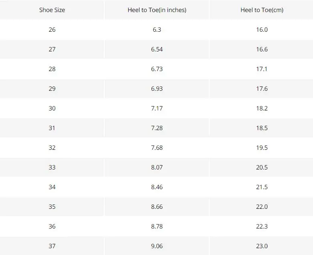Click the 20.5 cm value
313x255 pixels.
pyautogui.click(x=262, y=167)
